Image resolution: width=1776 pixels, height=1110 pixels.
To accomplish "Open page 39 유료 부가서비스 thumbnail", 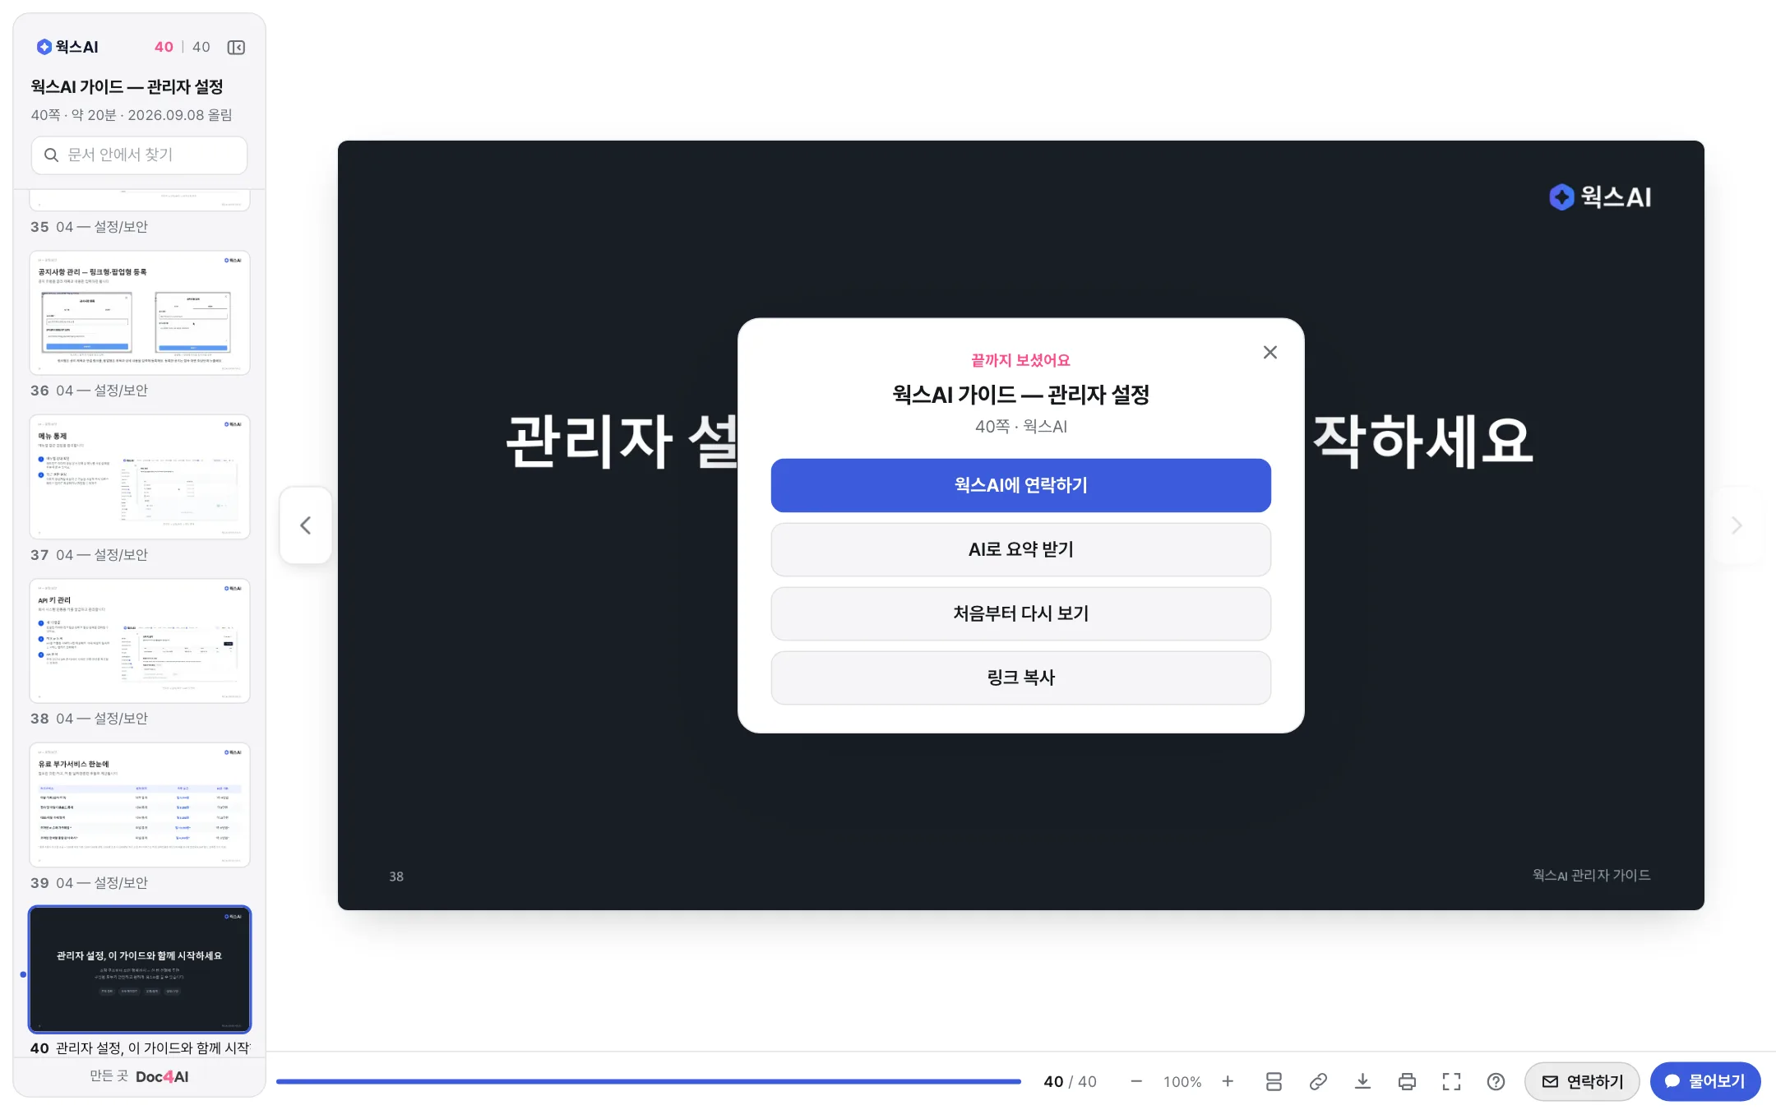I will click(x=140, y=805).
